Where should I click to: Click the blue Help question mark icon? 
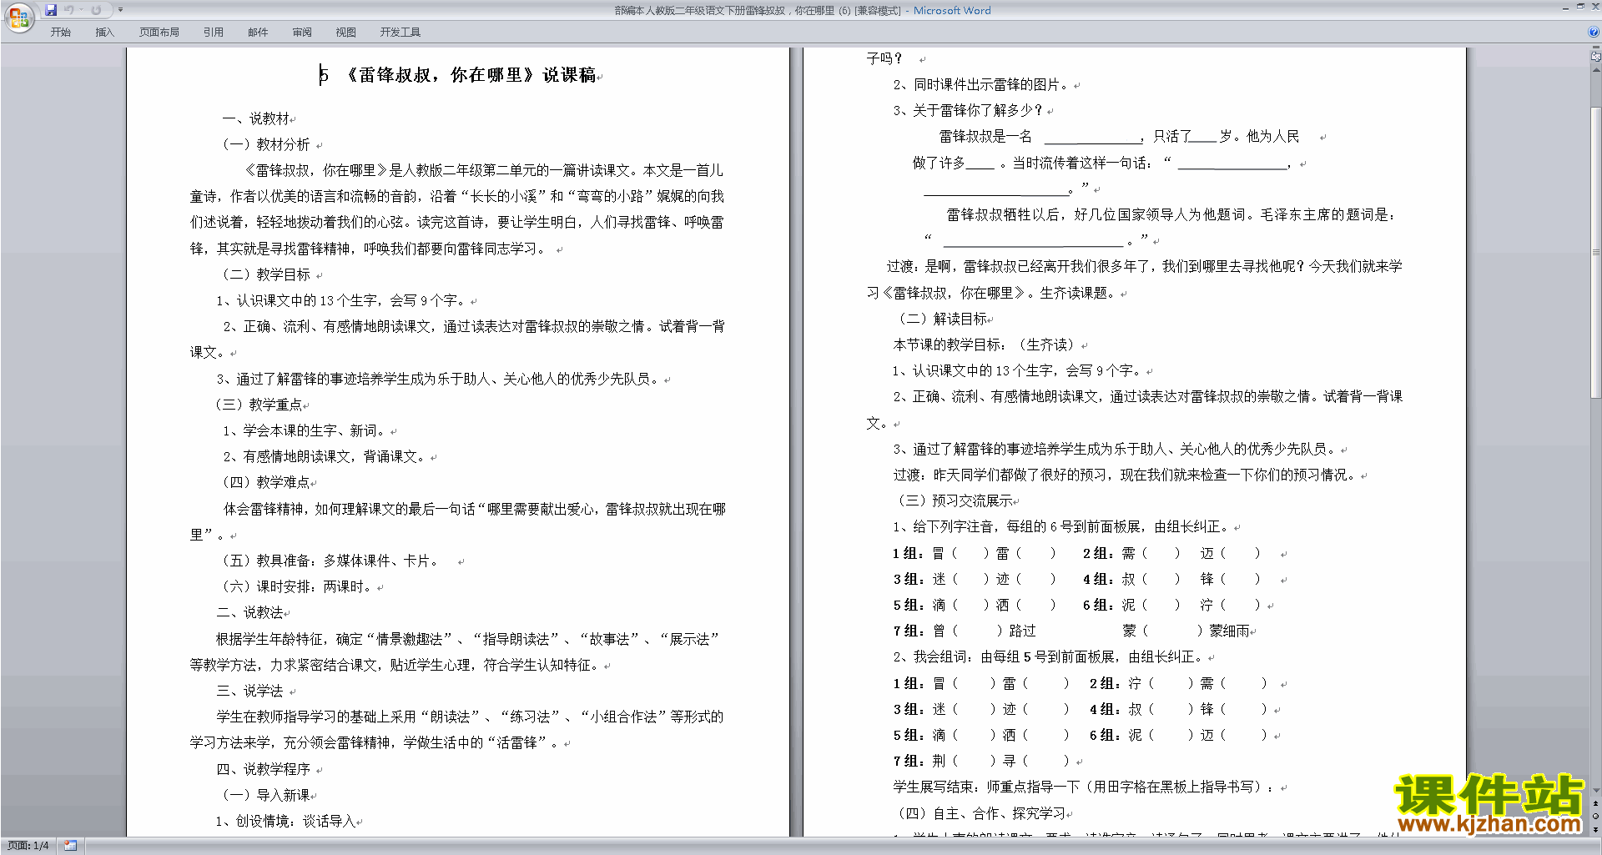[1594, 32]
